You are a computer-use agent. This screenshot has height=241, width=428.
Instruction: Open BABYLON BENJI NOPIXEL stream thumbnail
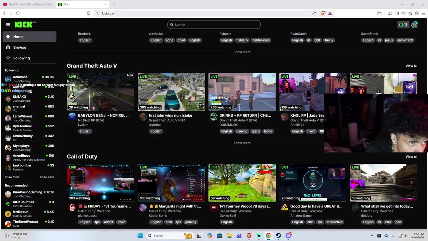[100, 92]
